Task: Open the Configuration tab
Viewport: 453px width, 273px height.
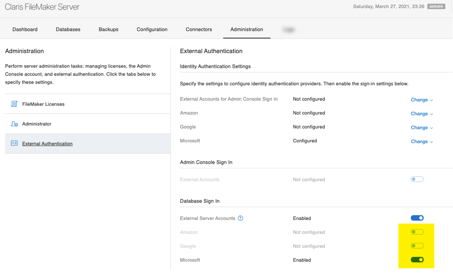Action: 152,29
